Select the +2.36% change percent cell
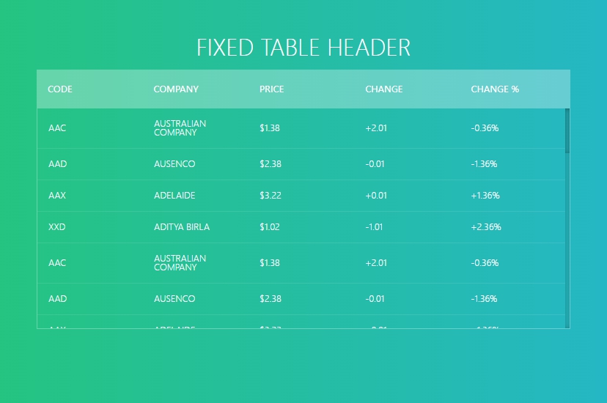This screenshot has height=403, width=607. [x=485, y=227]
